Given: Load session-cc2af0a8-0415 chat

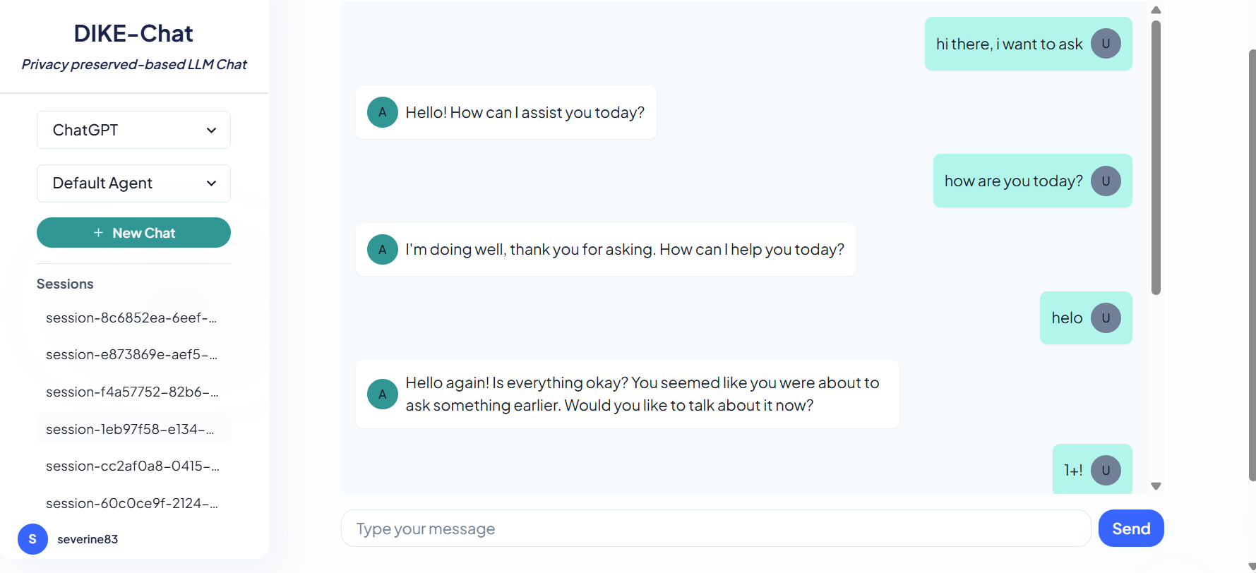Looking at the screenshot, I should click(131, 466).
